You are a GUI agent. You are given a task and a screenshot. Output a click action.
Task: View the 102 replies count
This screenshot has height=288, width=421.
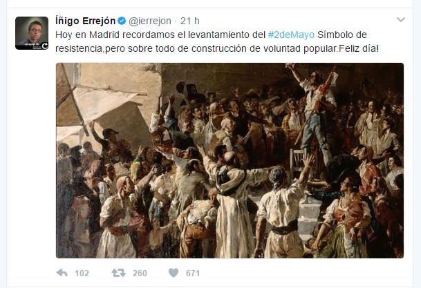(82, 273)
